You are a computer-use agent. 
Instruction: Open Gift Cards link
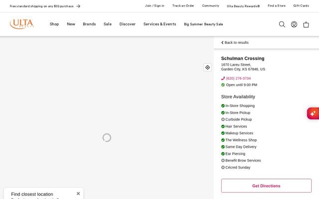[x=301, y=5]
